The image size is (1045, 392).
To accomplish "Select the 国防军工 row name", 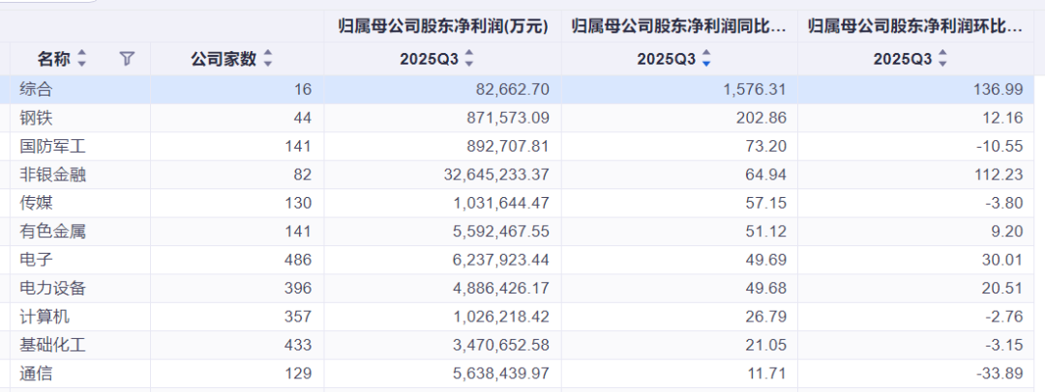I will [52, 147].
